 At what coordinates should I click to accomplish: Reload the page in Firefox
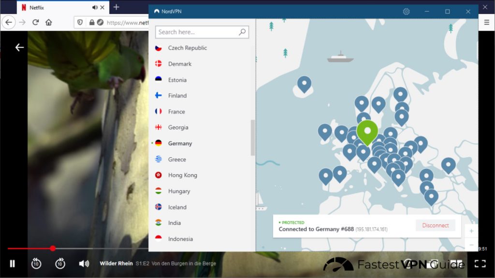point(35,22)
